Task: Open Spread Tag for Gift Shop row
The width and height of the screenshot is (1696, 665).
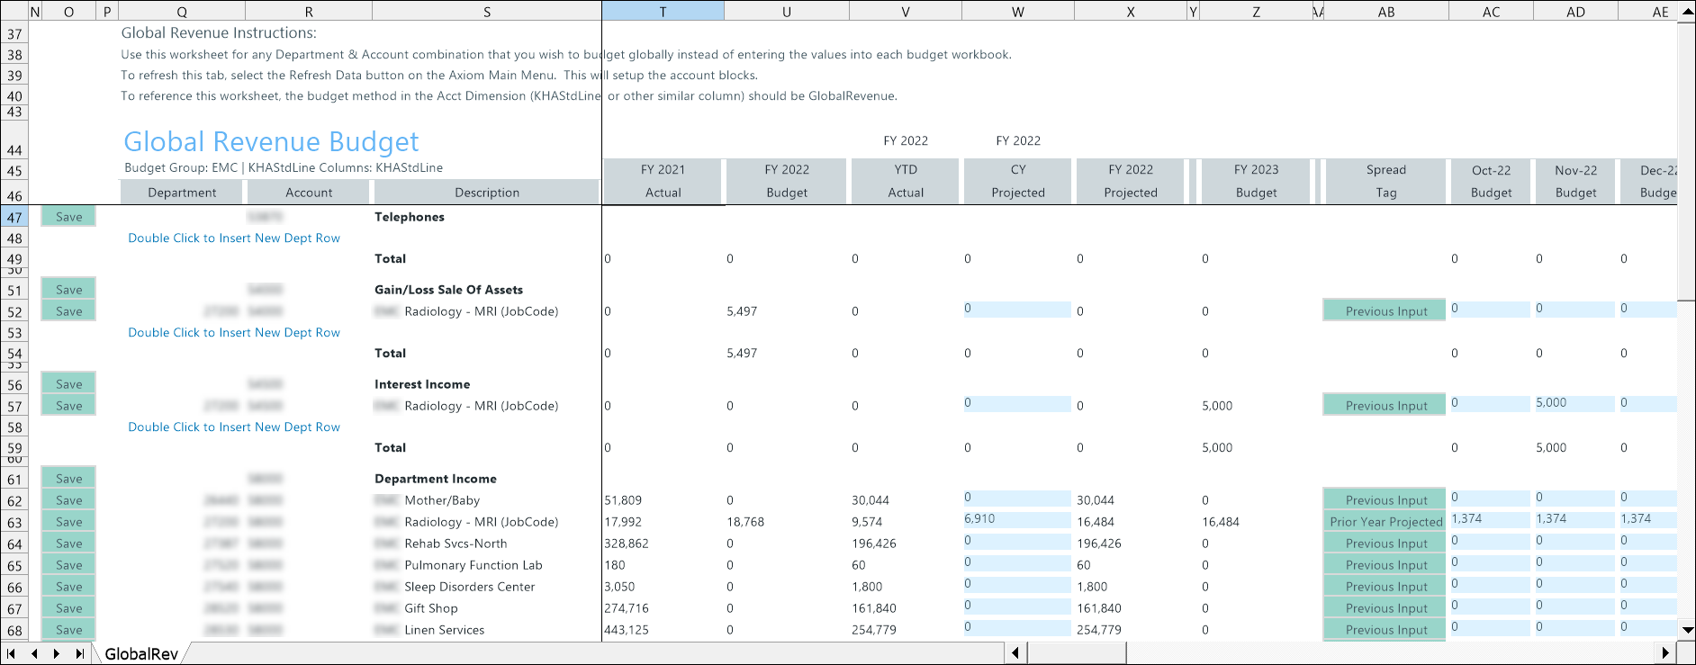Action: [x=1385, y=608]
